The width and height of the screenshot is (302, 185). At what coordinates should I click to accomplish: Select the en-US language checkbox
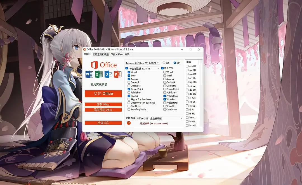coord(187,66)
